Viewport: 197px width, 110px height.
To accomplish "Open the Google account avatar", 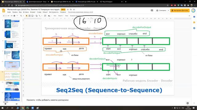I will tap(193, 10).
